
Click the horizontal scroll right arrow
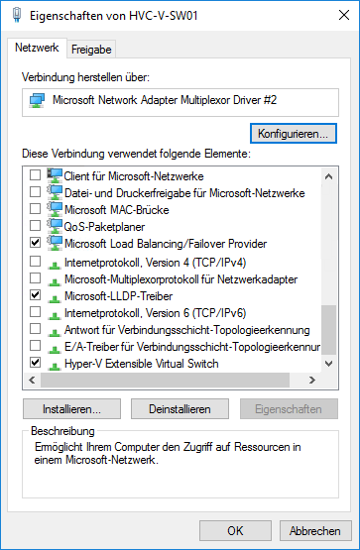(312, 381)
